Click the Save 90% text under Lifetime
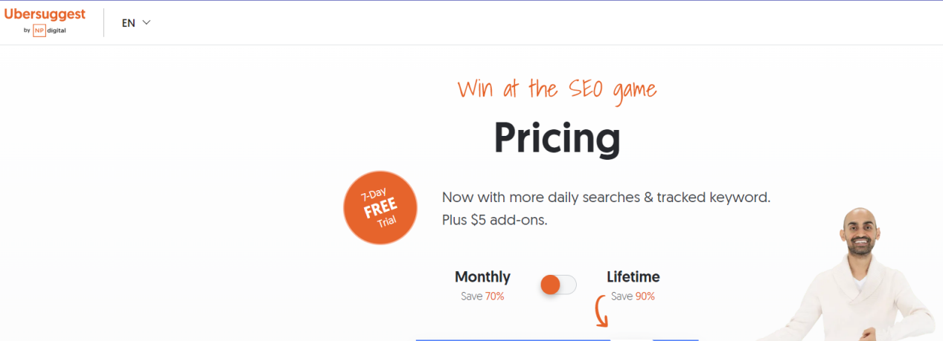 click(x=633, y=296)
